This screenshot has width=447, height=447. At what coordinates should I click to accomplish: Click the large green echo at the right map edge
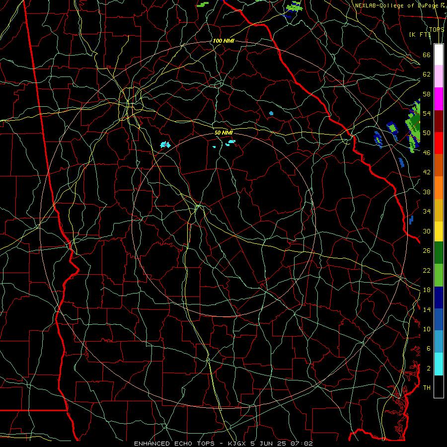coord(413,126)
